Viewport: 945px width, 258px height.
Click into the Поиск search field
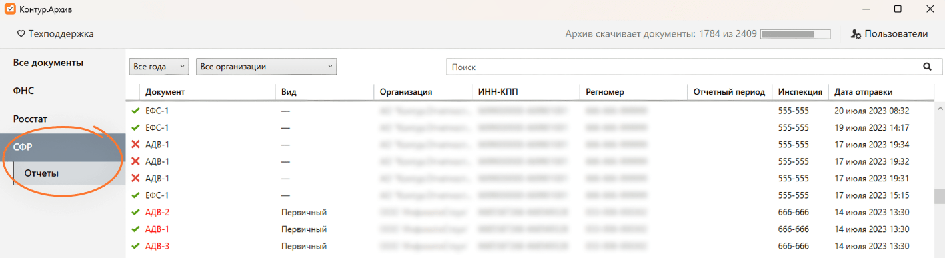tap(683, 67)
